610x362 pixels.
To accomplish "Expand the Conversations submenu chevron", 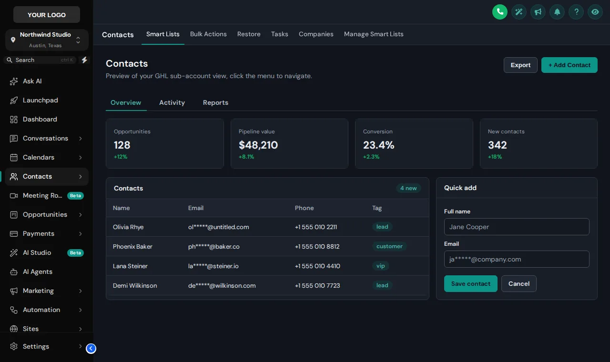I will (x=81, y=139).
